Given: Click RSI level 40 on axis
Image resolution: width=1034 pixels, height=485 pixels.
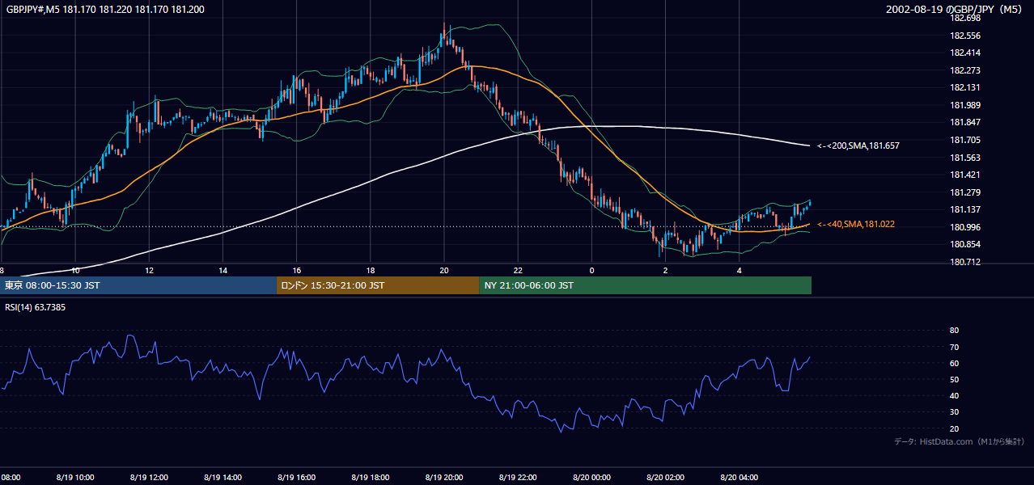Looking at the screenshot, I should [954, 396].
